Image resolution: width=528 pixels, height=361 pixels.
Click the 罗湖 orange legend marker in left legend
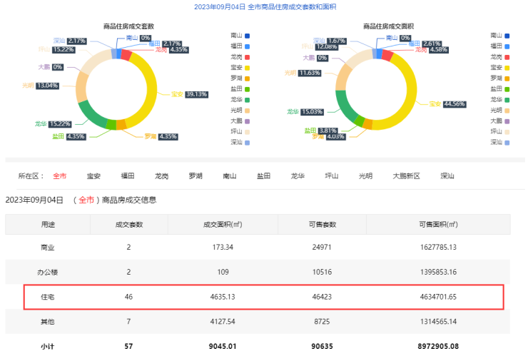(x=247, y=78)
